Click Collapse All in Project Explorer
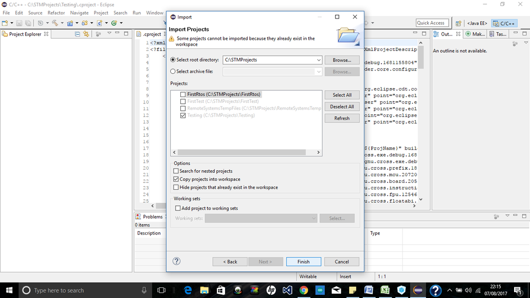Viewport: 530px width, 298px height. tap(77, 34)
